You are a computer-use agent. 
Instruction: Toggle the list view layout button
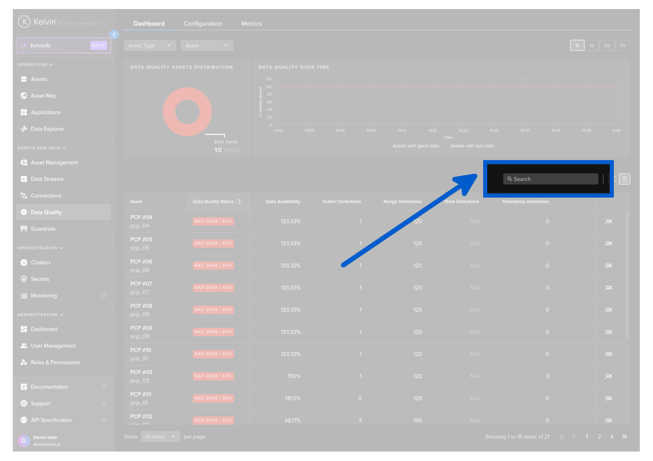coord(625,179)
